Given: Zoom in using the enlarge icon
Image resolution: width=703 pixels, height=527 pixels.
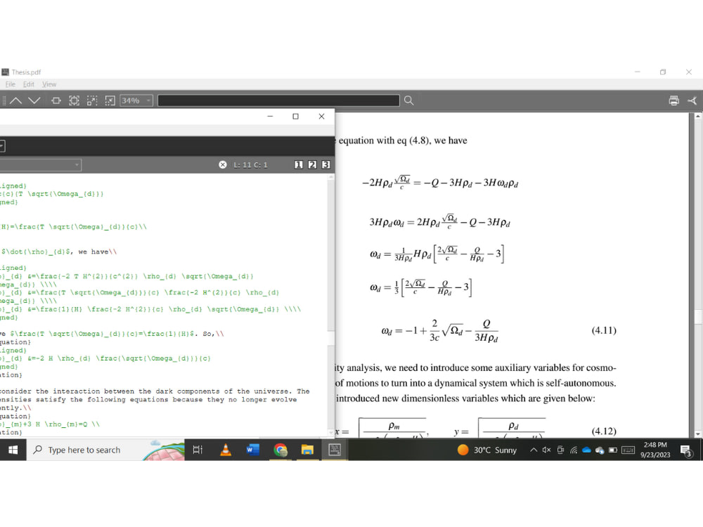Looking at the screenshot, I should coord(91,100).
